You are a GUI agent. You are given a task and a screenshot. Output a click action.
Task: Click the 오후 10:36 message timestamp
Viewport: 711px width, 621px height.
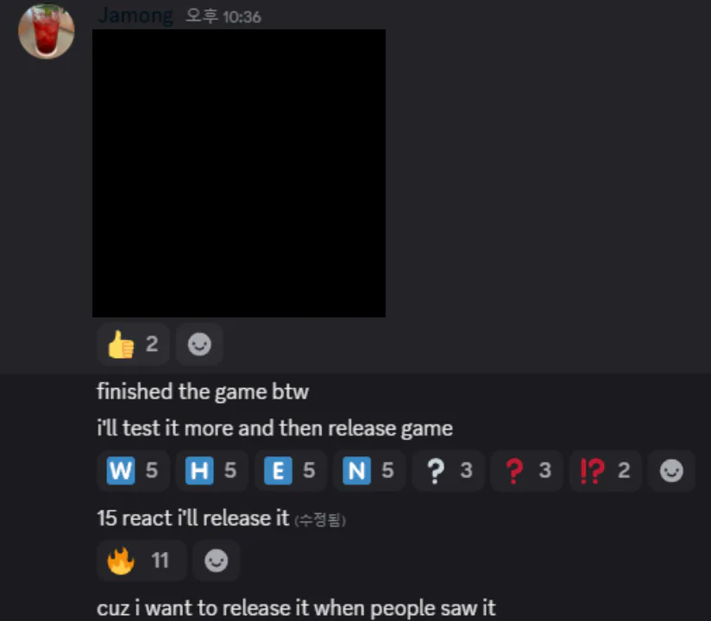click(x=223, y=16)
